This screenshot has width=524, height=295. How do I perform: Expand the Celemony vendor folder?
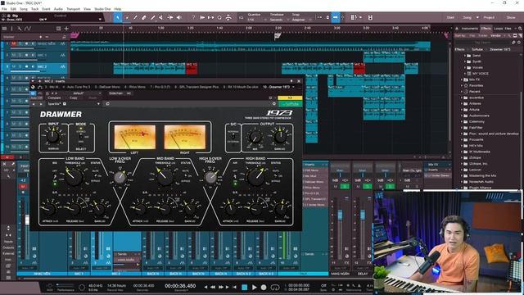[462, 122]
